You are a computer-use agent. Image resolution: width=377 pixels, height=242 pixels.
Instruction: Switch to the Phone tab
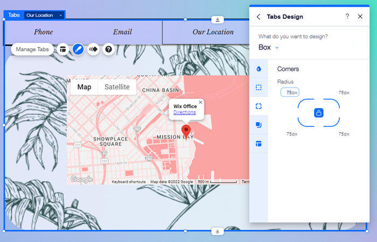[x=43, y=32]
